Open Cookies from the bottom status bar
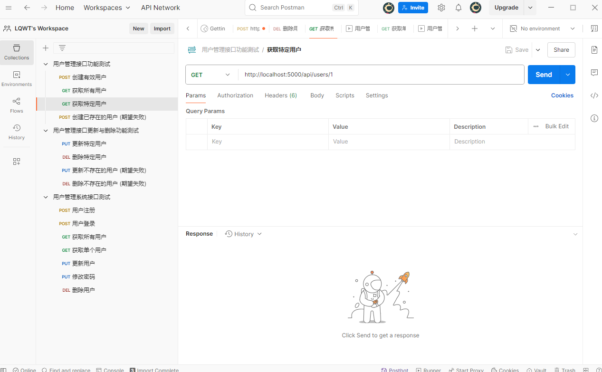602x372 pixels. coord(505,370)
